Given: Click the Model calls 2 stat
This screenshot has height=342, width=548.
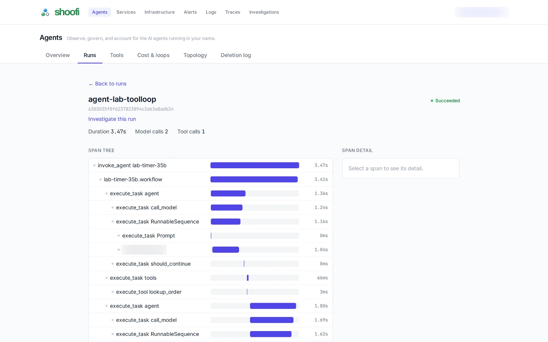Looking at the screenshot, I should point(151,132).
